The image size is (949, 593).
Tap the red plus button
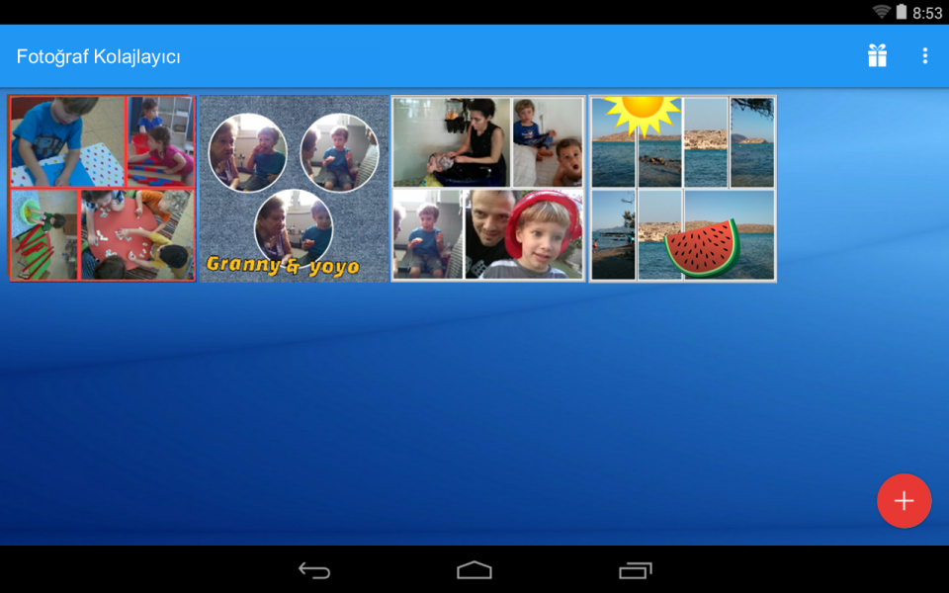click(905, 501)
